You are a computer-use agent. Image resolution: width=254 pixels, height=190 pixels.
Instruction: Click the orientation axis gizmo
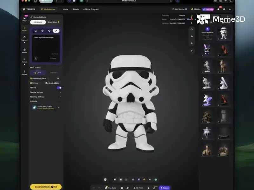click(x=191, y=19)
